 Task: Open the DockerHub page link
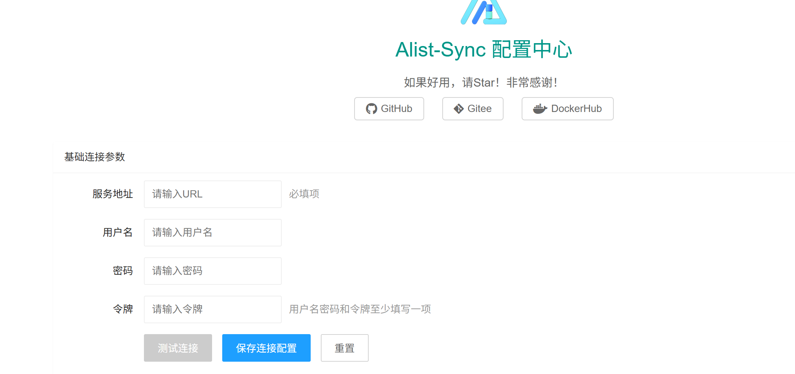coord(567,109)
